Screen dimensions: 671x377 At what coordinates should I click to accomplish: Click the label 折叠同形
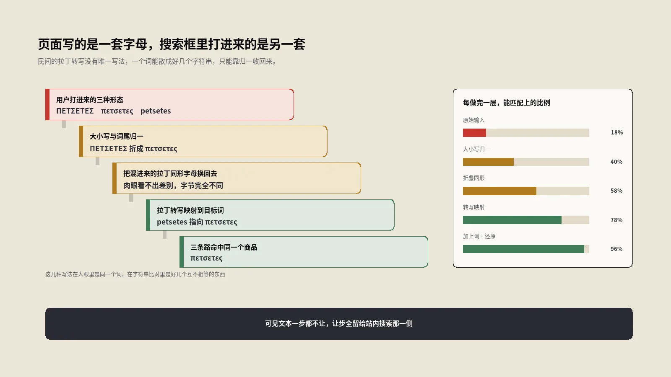(x=473, y=178)
